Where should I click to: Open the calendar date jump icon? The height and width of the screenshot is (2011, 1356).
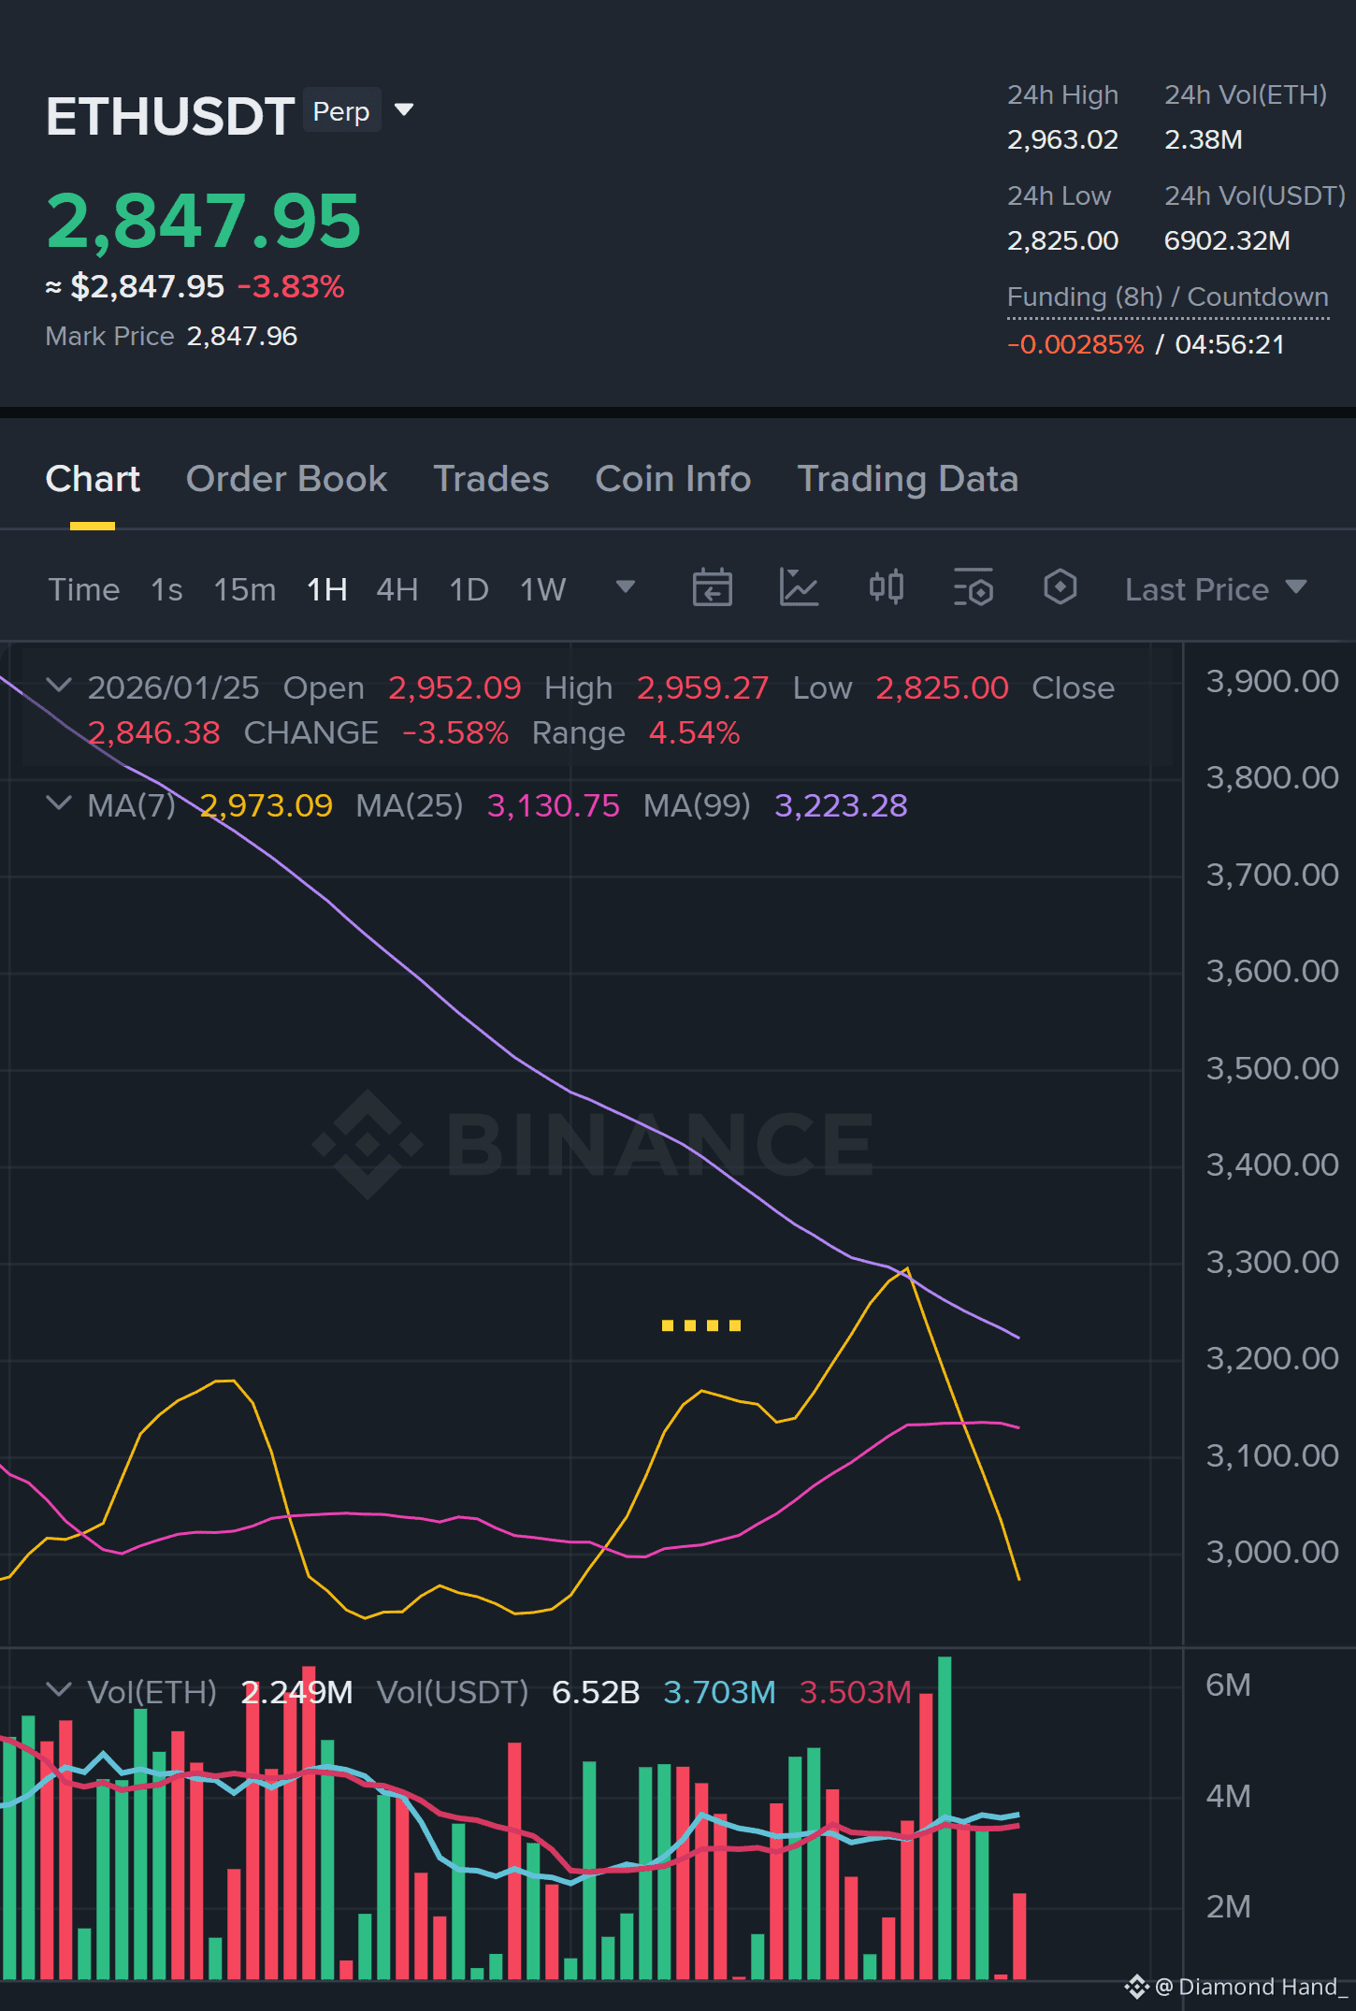click(712, 588)
